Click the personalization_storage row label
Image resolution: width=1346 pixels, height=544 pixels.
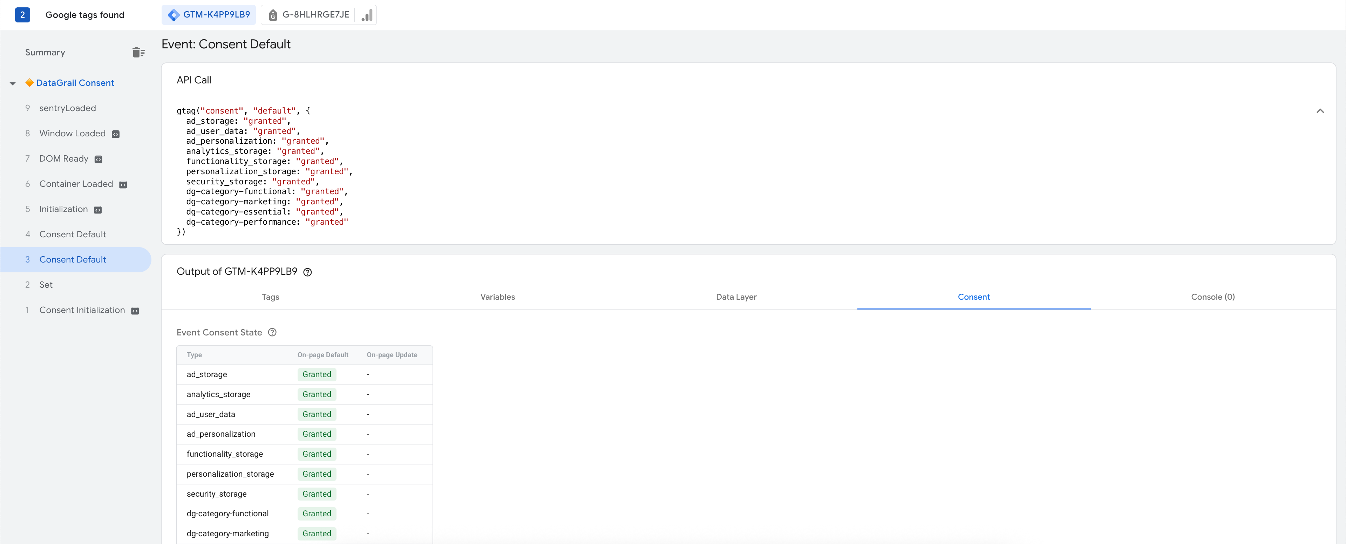click(x=230, y=474)
